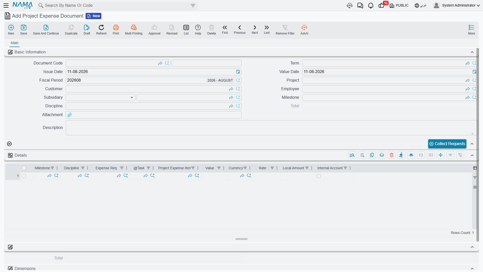Open Local Amount column options menu
This screenshot has width=483, height=272.
point(312,168)
